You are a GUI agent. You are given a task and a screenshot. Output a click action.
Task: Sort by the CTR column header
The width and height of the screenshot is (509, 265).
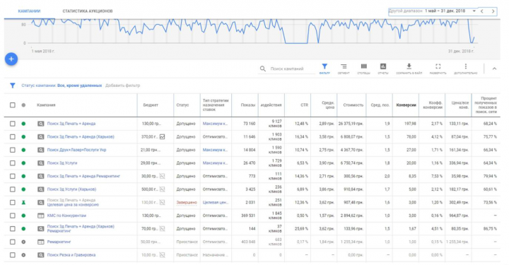tap(304, 105)
